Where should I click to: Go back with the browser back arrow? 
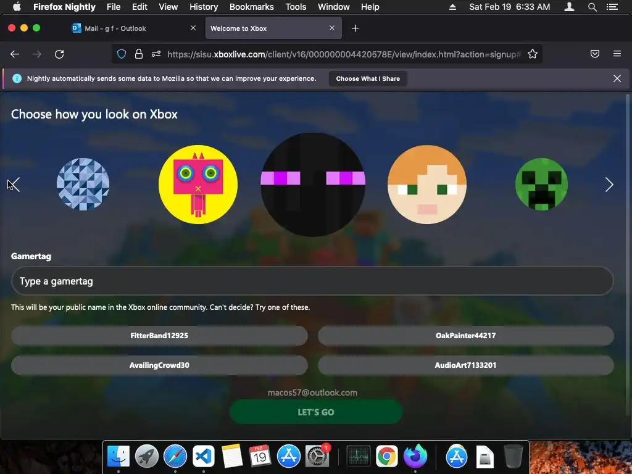click(x=15, y=54)
